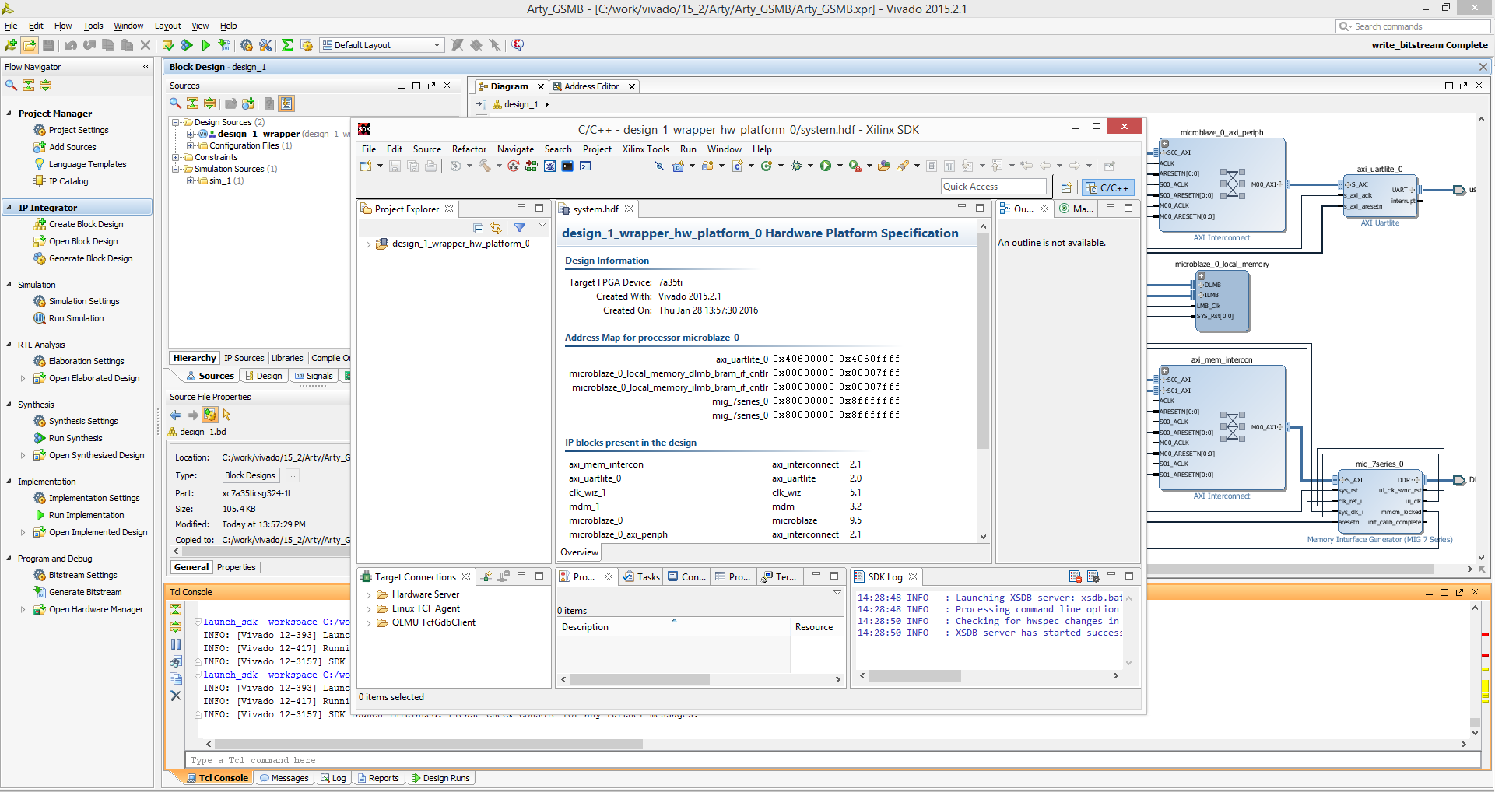
Task: Collapse the Simulation Sources node in Sources
Action: tap(176, 169)
